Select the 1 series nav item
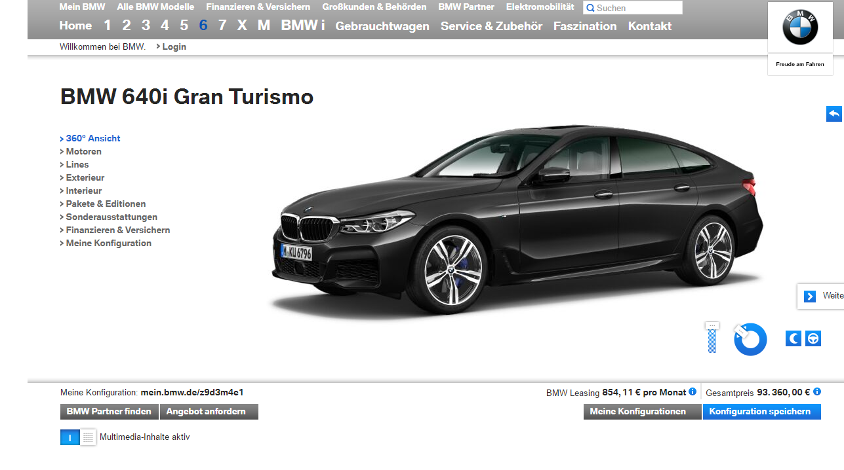This screenshot has width=844, height=470. pyautogui.click(x=108, y=26)
